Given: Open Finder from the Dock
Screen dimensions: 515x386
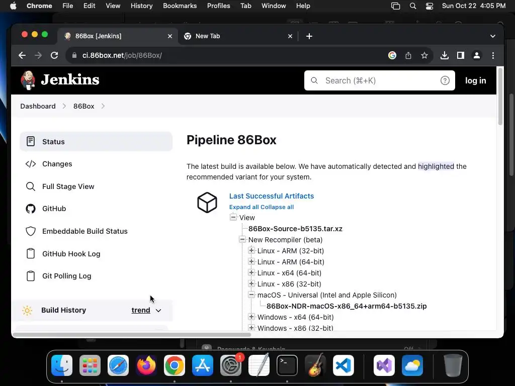Looking at the screenshot, I should [x=62, y=365].
